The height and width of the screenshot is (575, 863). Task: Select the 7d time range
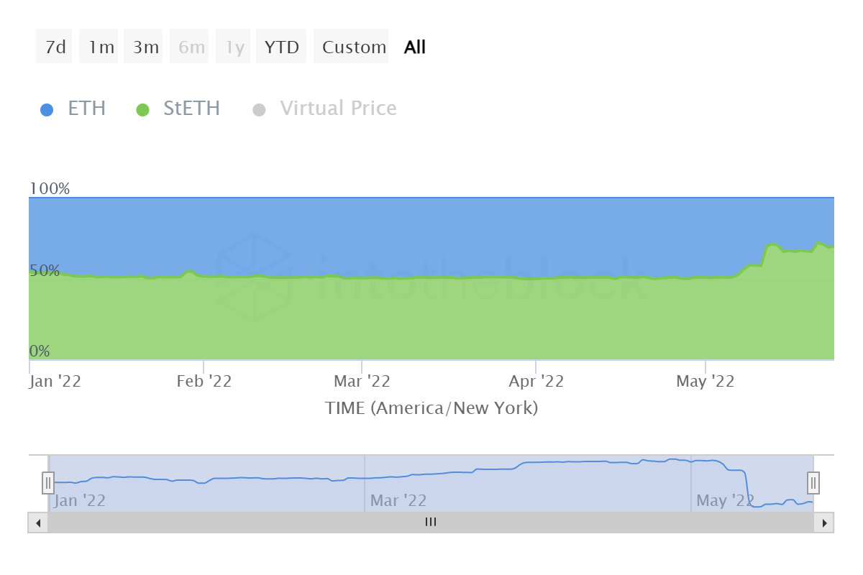(55, 47)
